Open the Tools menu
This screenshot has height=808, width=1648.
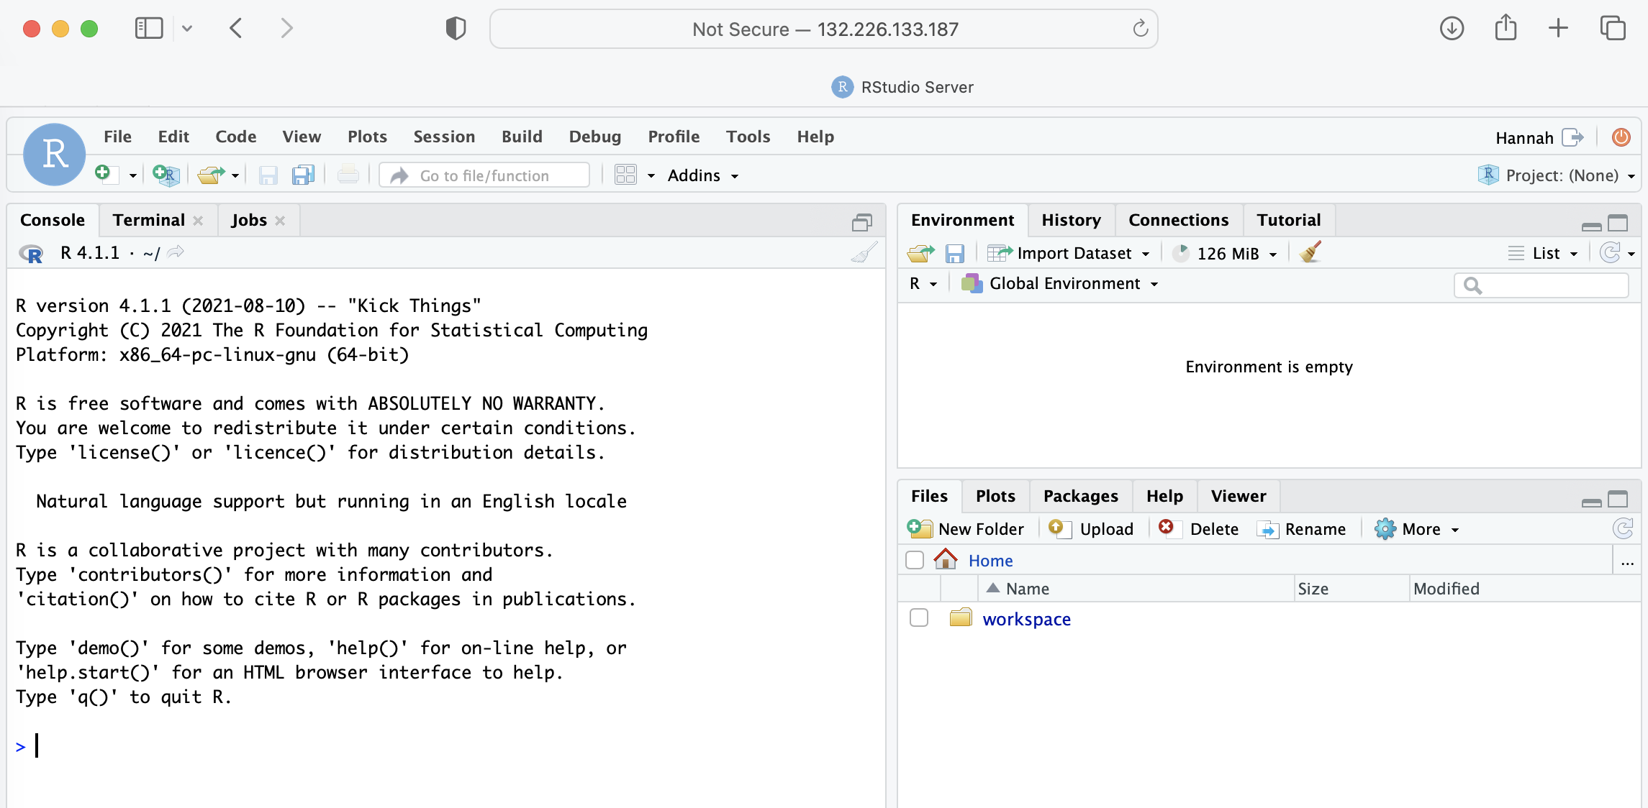point(747,137)
